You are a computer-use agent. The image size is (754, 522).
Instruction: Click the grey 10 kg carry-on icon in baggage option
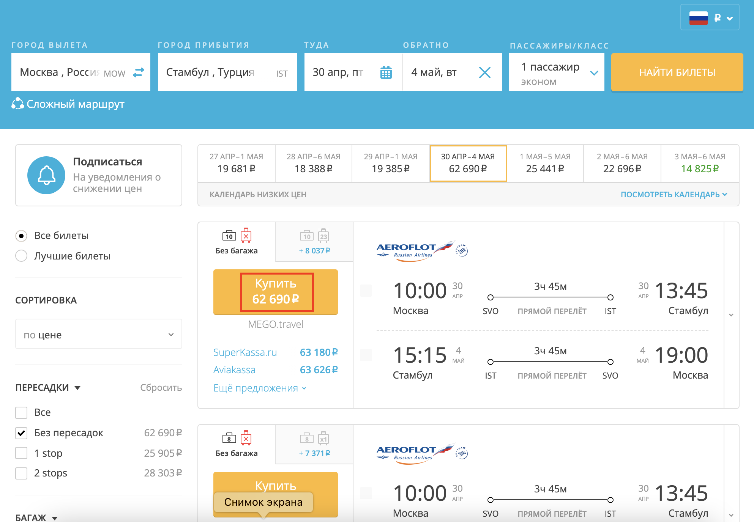click(x=307, y=236)
